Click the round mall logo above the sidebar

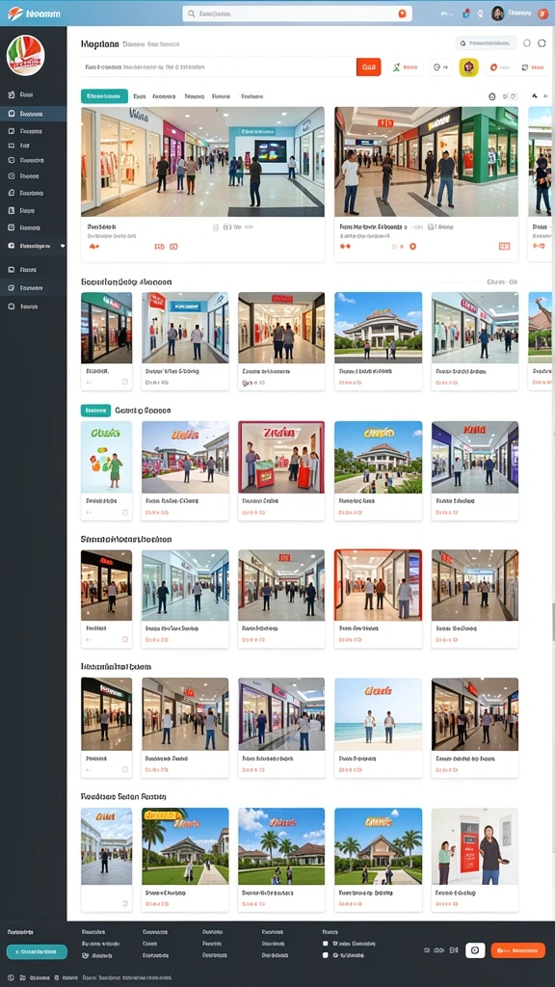tap(25, 55)
